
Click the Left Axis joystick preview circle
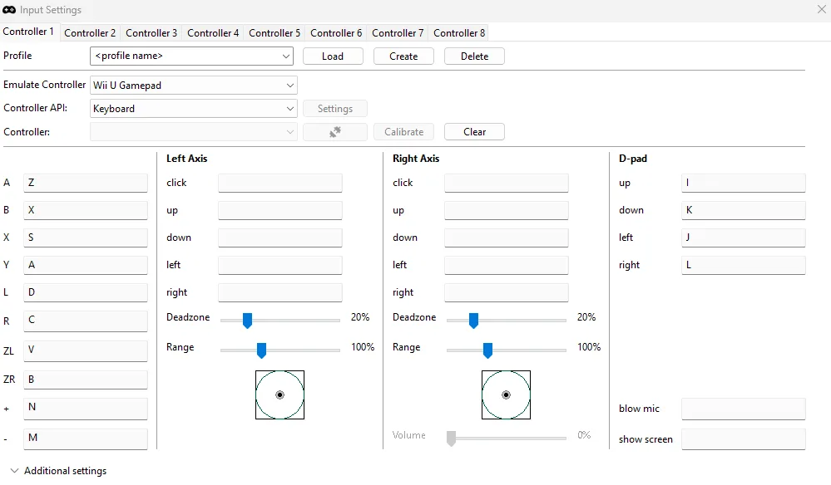(x=279, y=395)
